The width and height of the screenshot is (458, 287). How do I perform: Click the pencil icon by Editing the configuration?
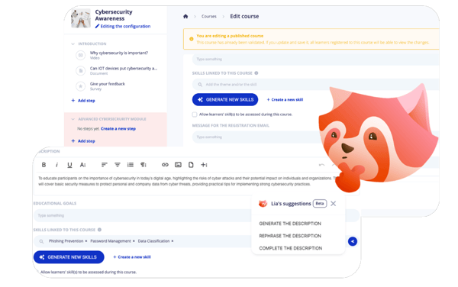coord(97,26)
